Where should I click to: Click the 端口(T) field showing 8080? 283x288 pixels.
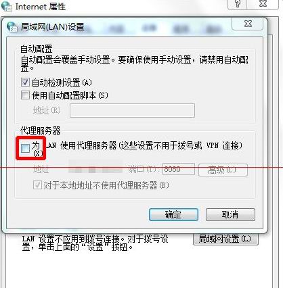pos(179,169)
